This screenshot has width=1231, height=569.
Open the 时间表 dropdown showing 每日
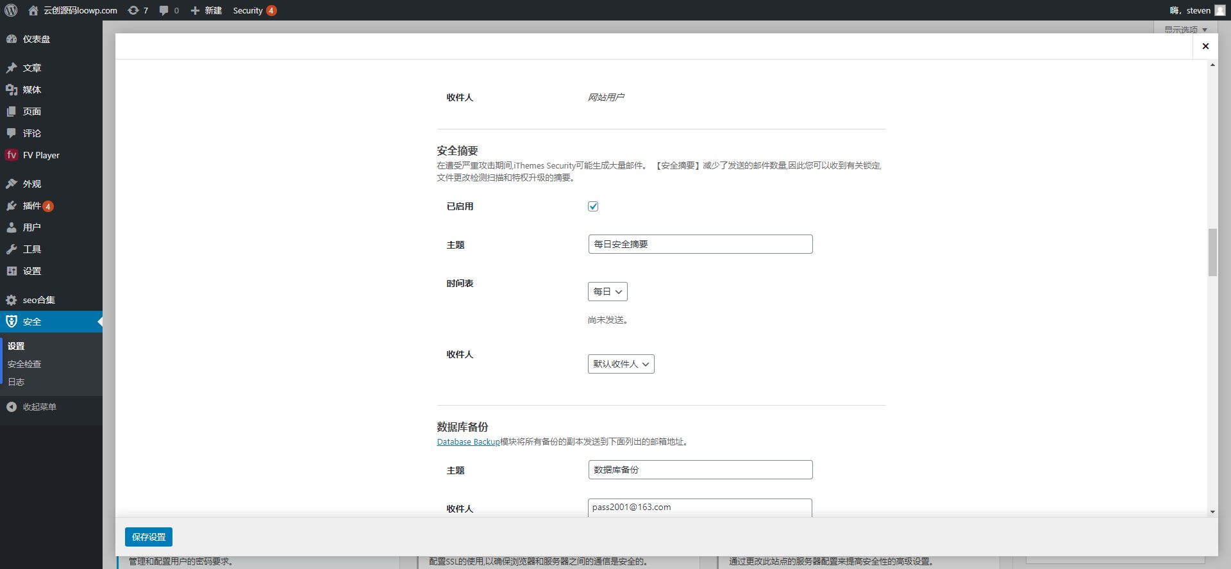[x=608, y=292]
